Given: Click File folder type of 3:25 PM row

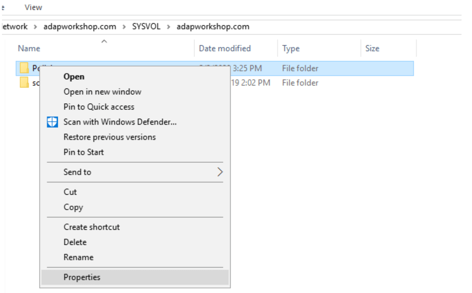Looking at the screenshot, I should click(300, 68).
